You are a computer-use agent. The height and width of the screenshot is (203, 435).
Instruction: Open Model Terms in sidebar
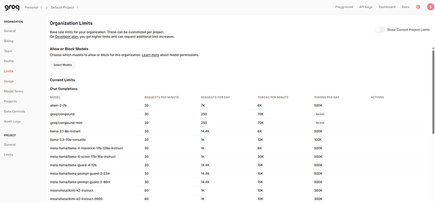(14, 91)
